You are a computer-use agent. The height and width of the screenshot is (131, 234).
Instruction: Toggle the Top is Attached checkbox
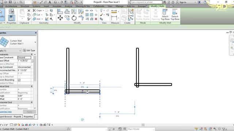click(x=19, y=77)
